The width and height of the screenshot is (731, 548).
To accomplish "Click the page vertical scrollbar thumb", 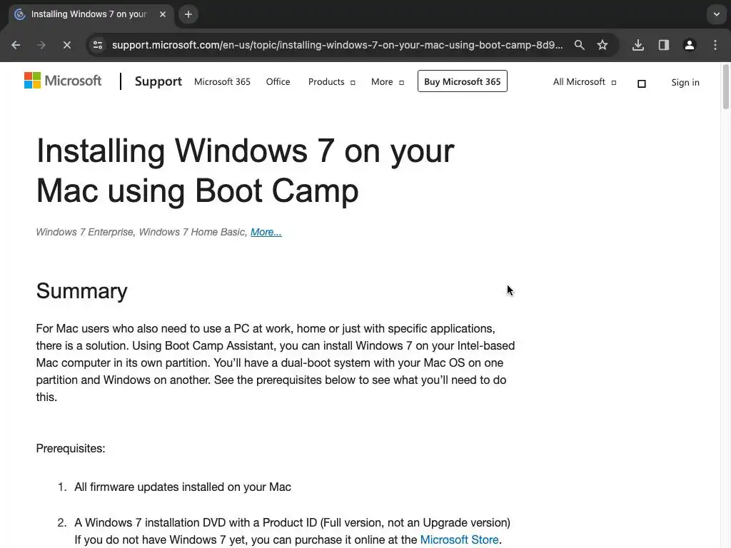I will click(x=725, y=87).
